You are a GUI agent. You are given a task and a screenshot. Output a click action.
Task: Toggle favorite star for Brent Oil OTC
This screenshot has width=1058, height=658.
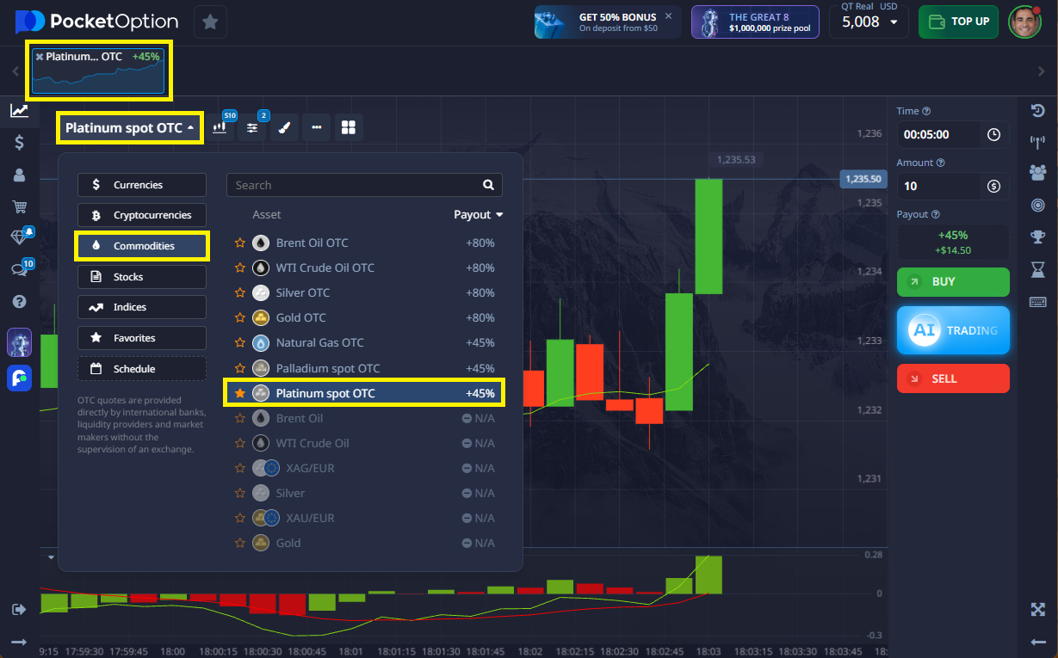(x=241, y=243)
